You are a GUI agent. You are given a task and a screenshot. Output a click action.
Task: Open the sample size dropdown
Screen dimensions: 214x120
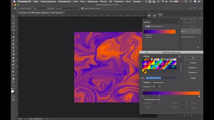coord(39,8)
